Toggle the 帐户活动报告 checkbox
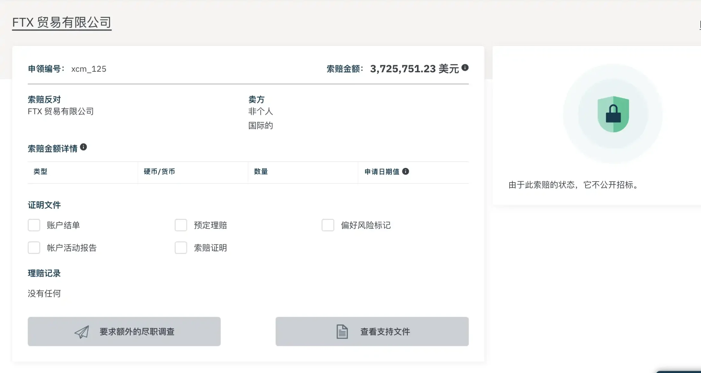The height and width of the screenshot is (373, 701). pyautogui.click(x=34, y=248)
